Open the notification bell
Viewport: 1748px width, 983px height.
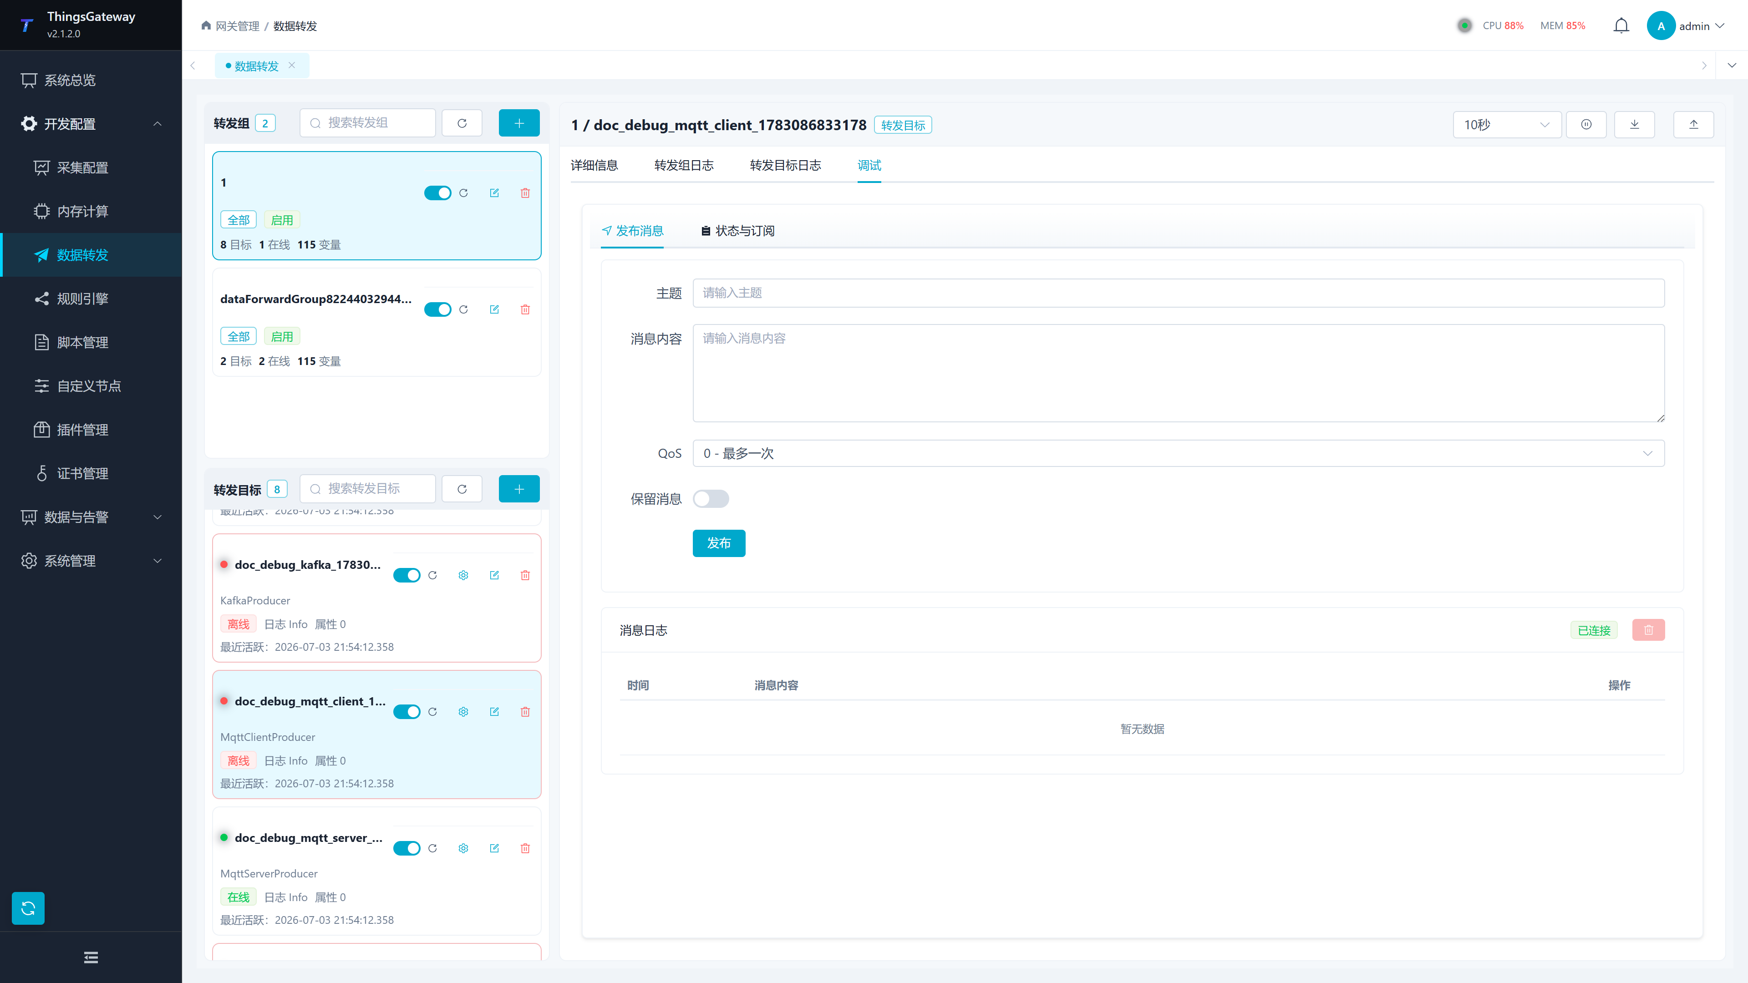pos(1621,26)
